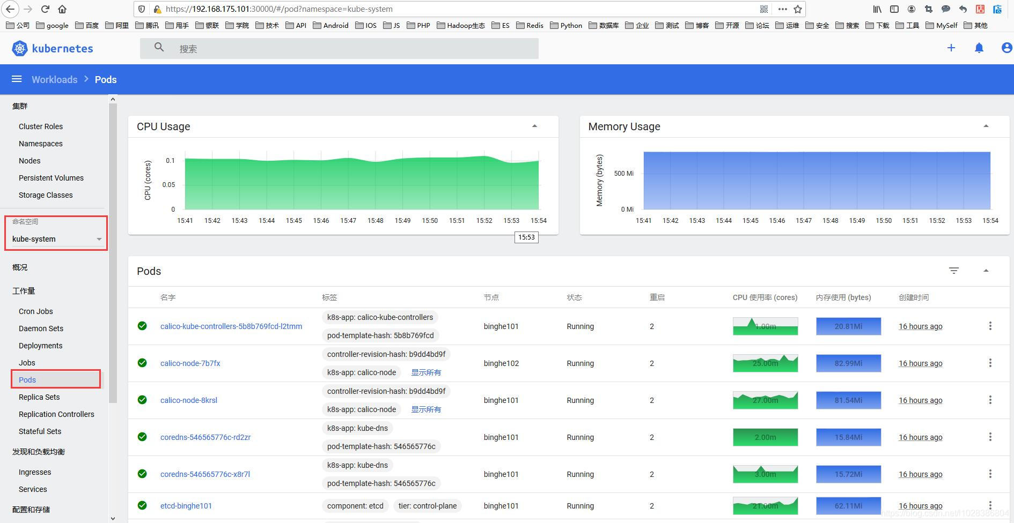The height and width of the screenshot is (523, 1014).
Task: Open the Redis bookmark folder
Action: [x=530, y=25]
